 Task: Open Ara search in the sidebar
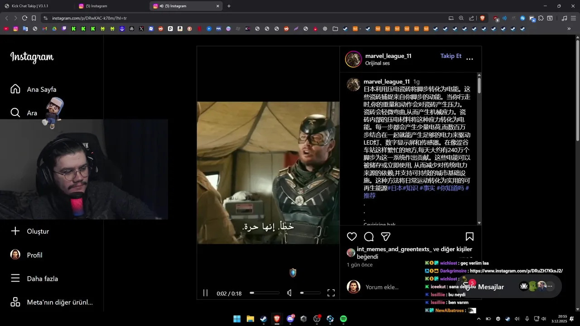point(24,113)
